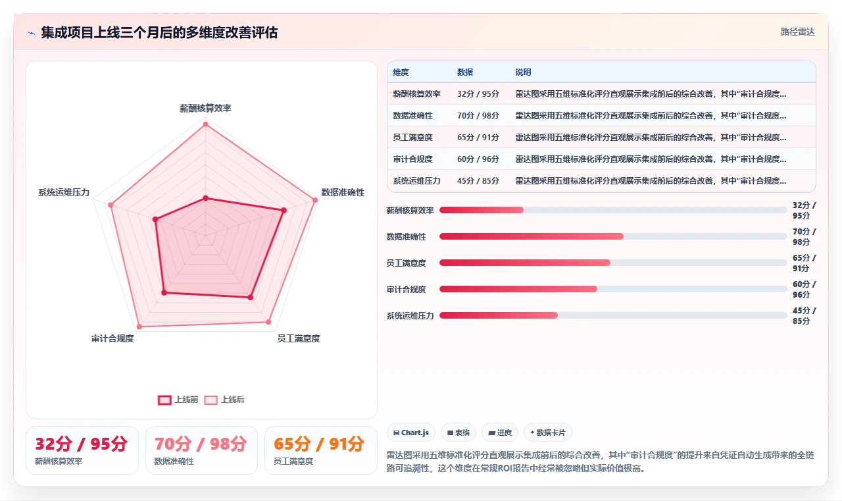The image size is (842, 501).
Task: Click the description text for 薪酬核算效率 table row
Action: point(651,94)
